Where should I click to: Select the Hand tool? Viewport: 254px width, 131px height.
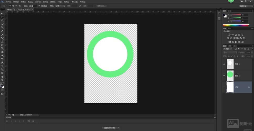tap(2, 77)
